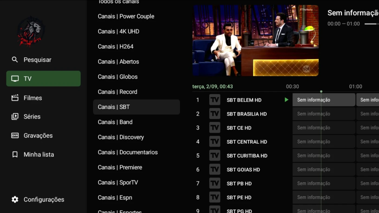Click the Filmes clapperboard icon

(15, 98)
